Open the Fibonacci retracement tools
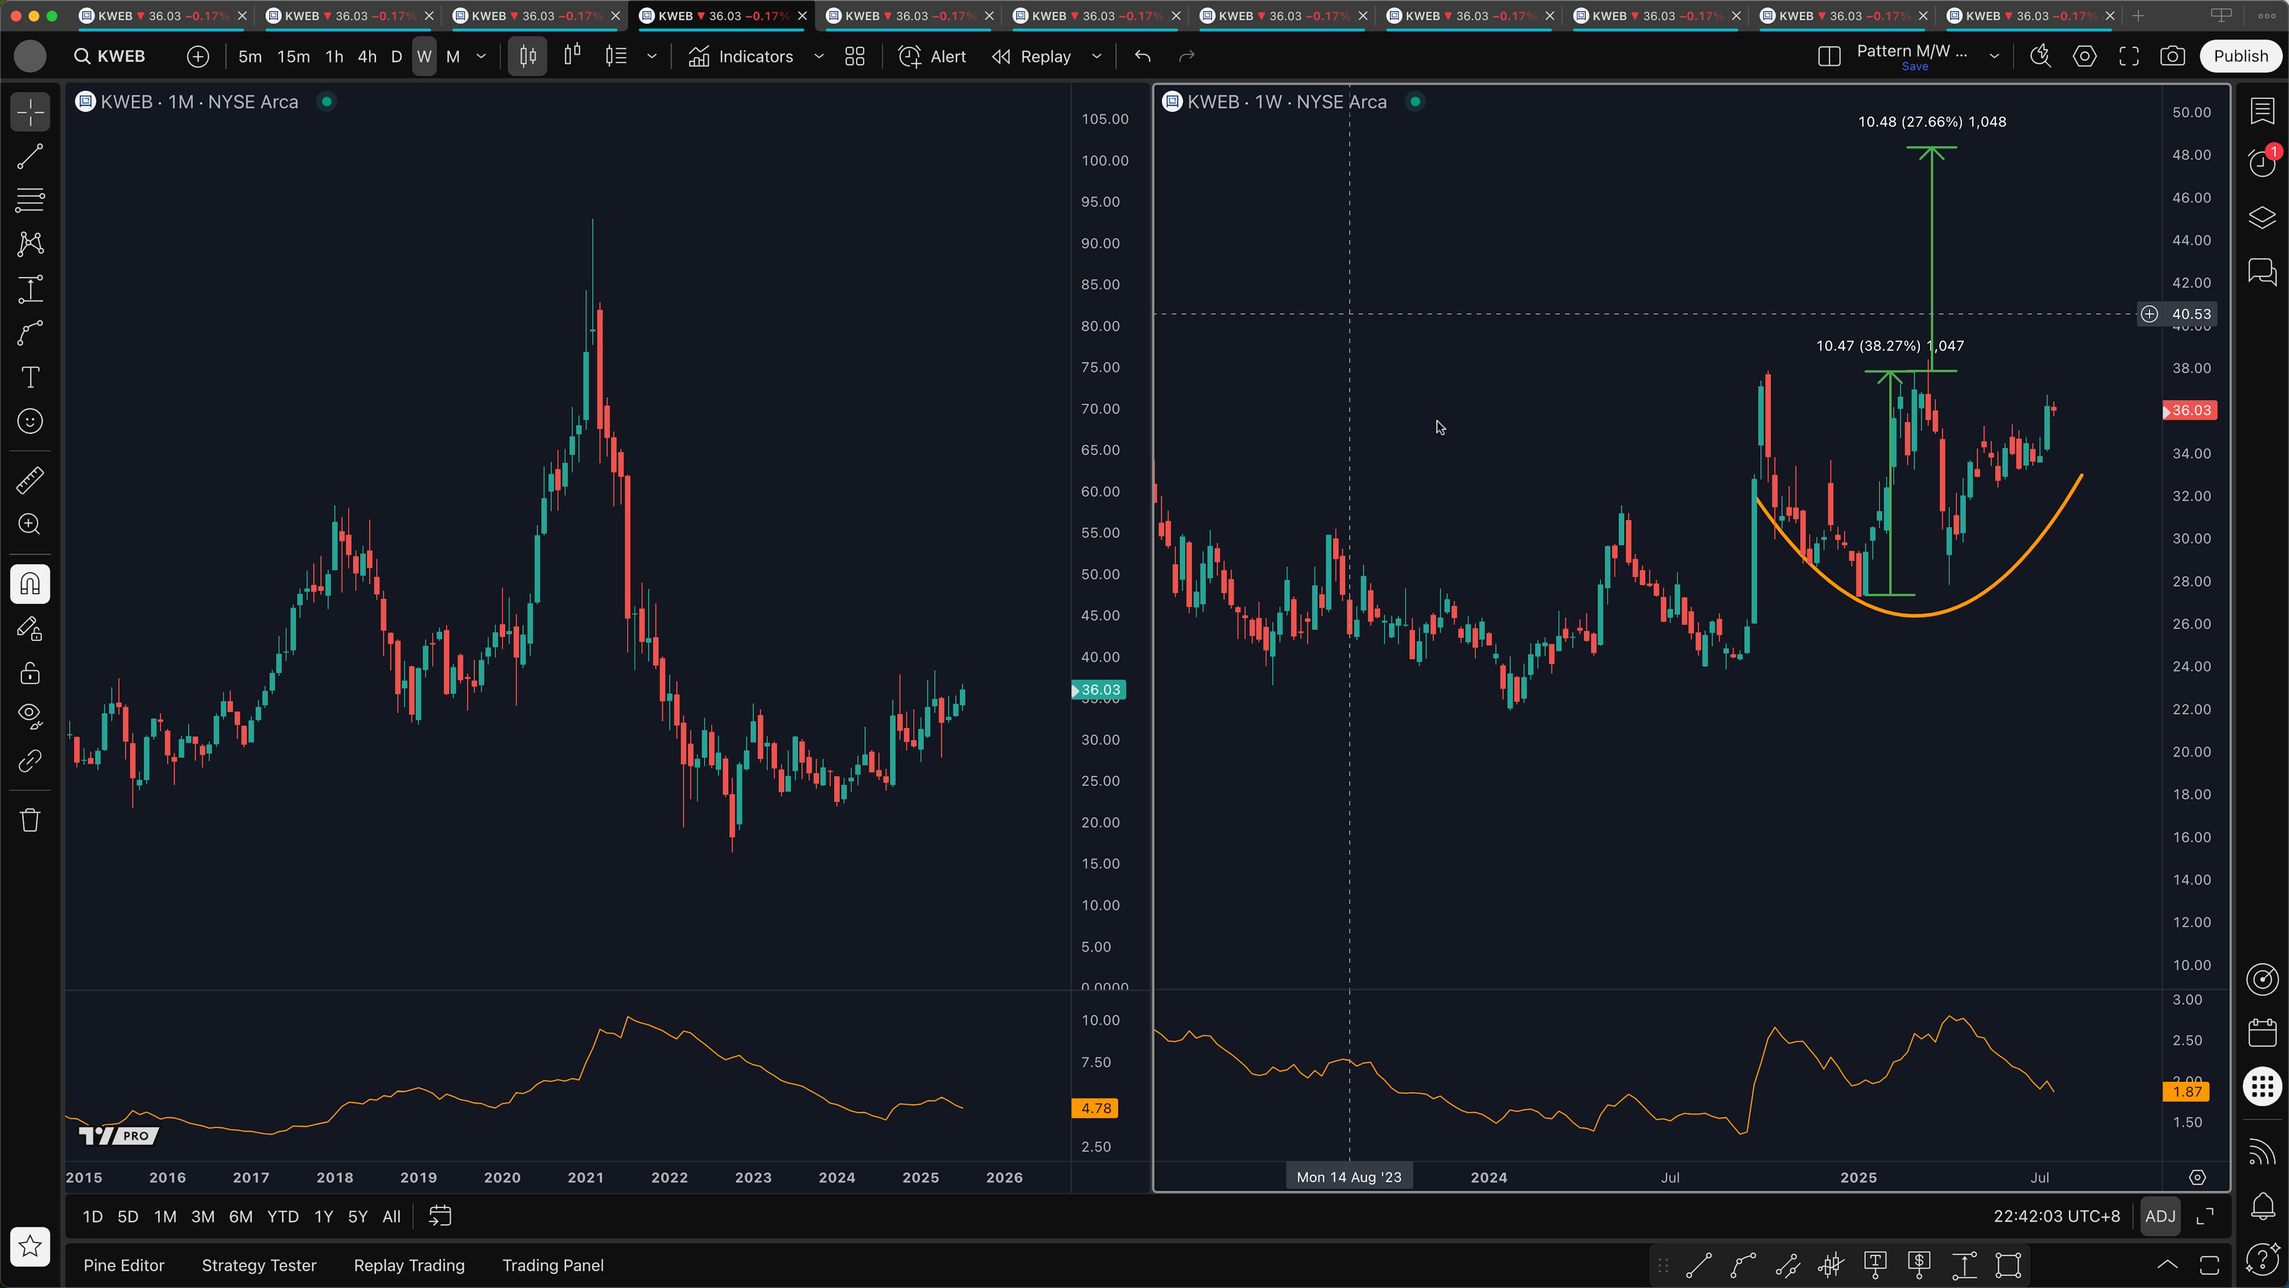 coord(30,201)
